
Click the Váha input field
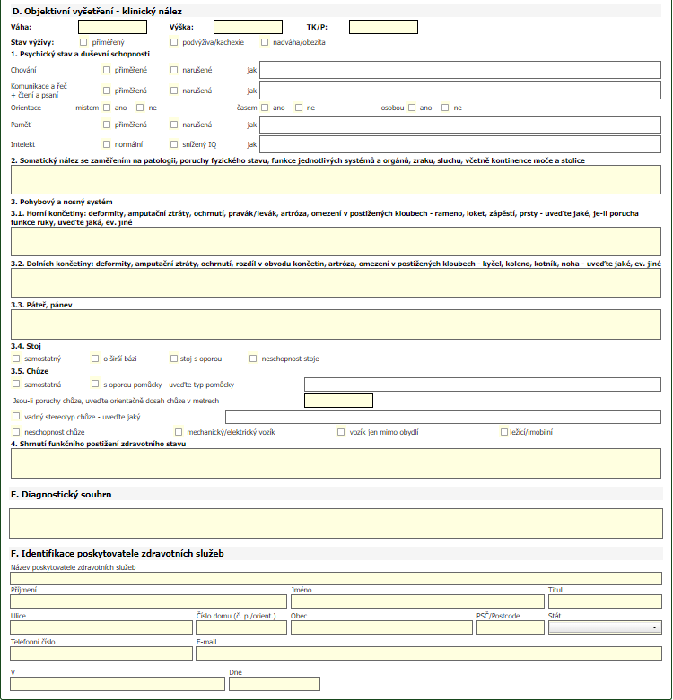[x=112, y=27]
